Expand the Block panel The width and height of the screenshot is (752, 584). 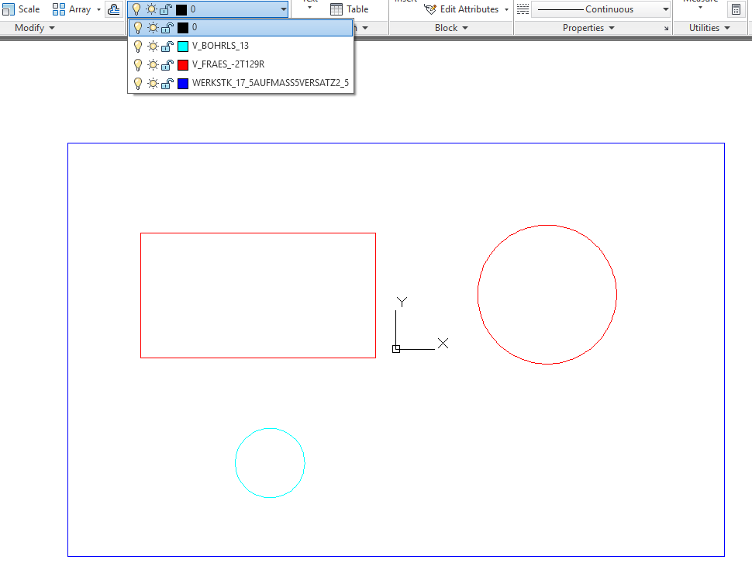click(450, 28)
